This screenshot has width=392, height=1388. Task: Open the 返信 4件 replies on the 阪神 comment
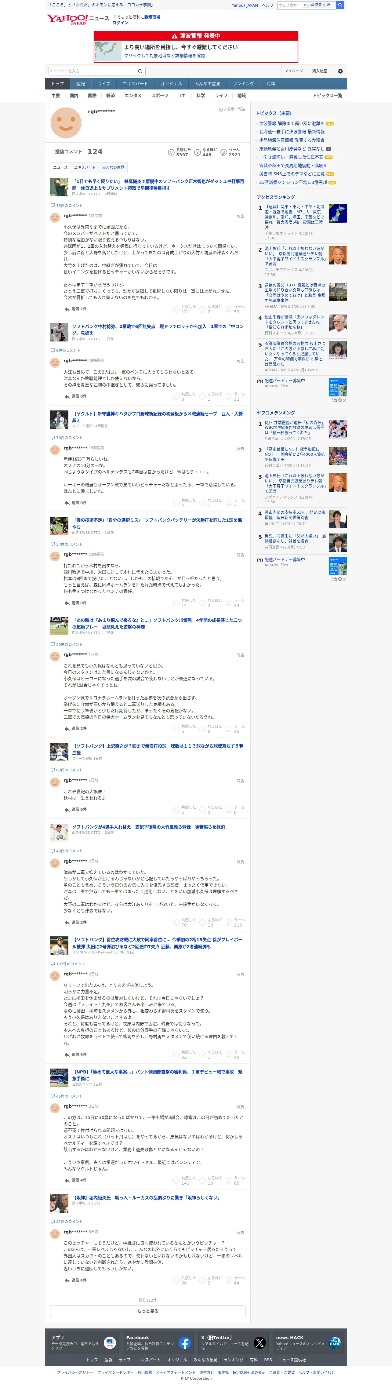tap(75, 1280)
